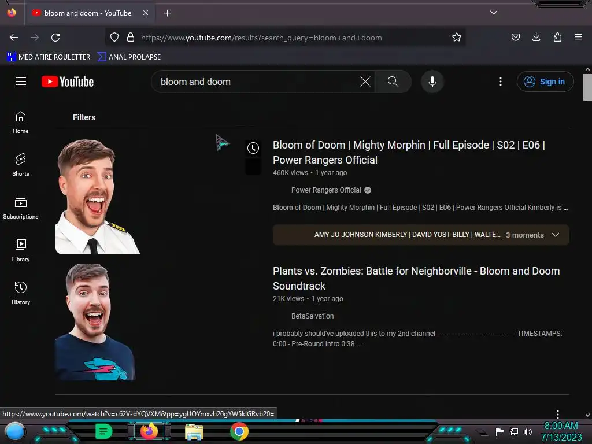Open the Extensions puzzle icon
This screenshot has width=592, height=444.
[557, 37]
